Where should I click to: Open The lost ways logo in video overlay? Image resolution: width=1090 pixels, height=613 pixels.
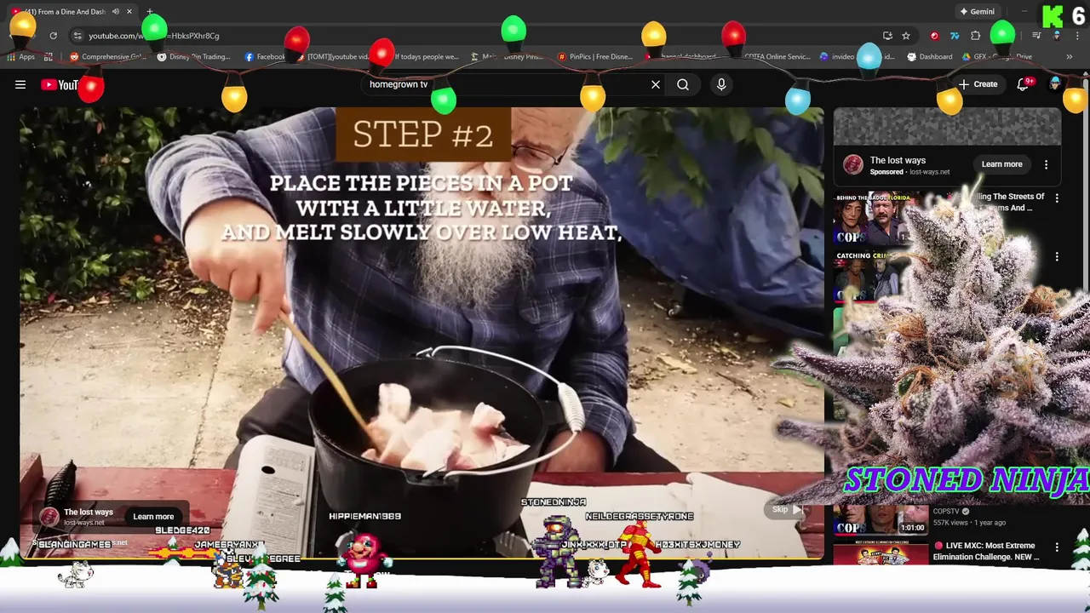(49, 517)
